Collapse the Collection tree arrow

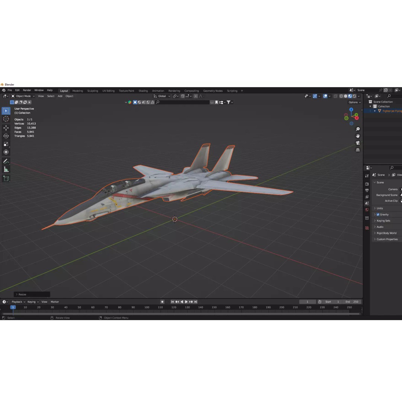[x=370, y=106]
